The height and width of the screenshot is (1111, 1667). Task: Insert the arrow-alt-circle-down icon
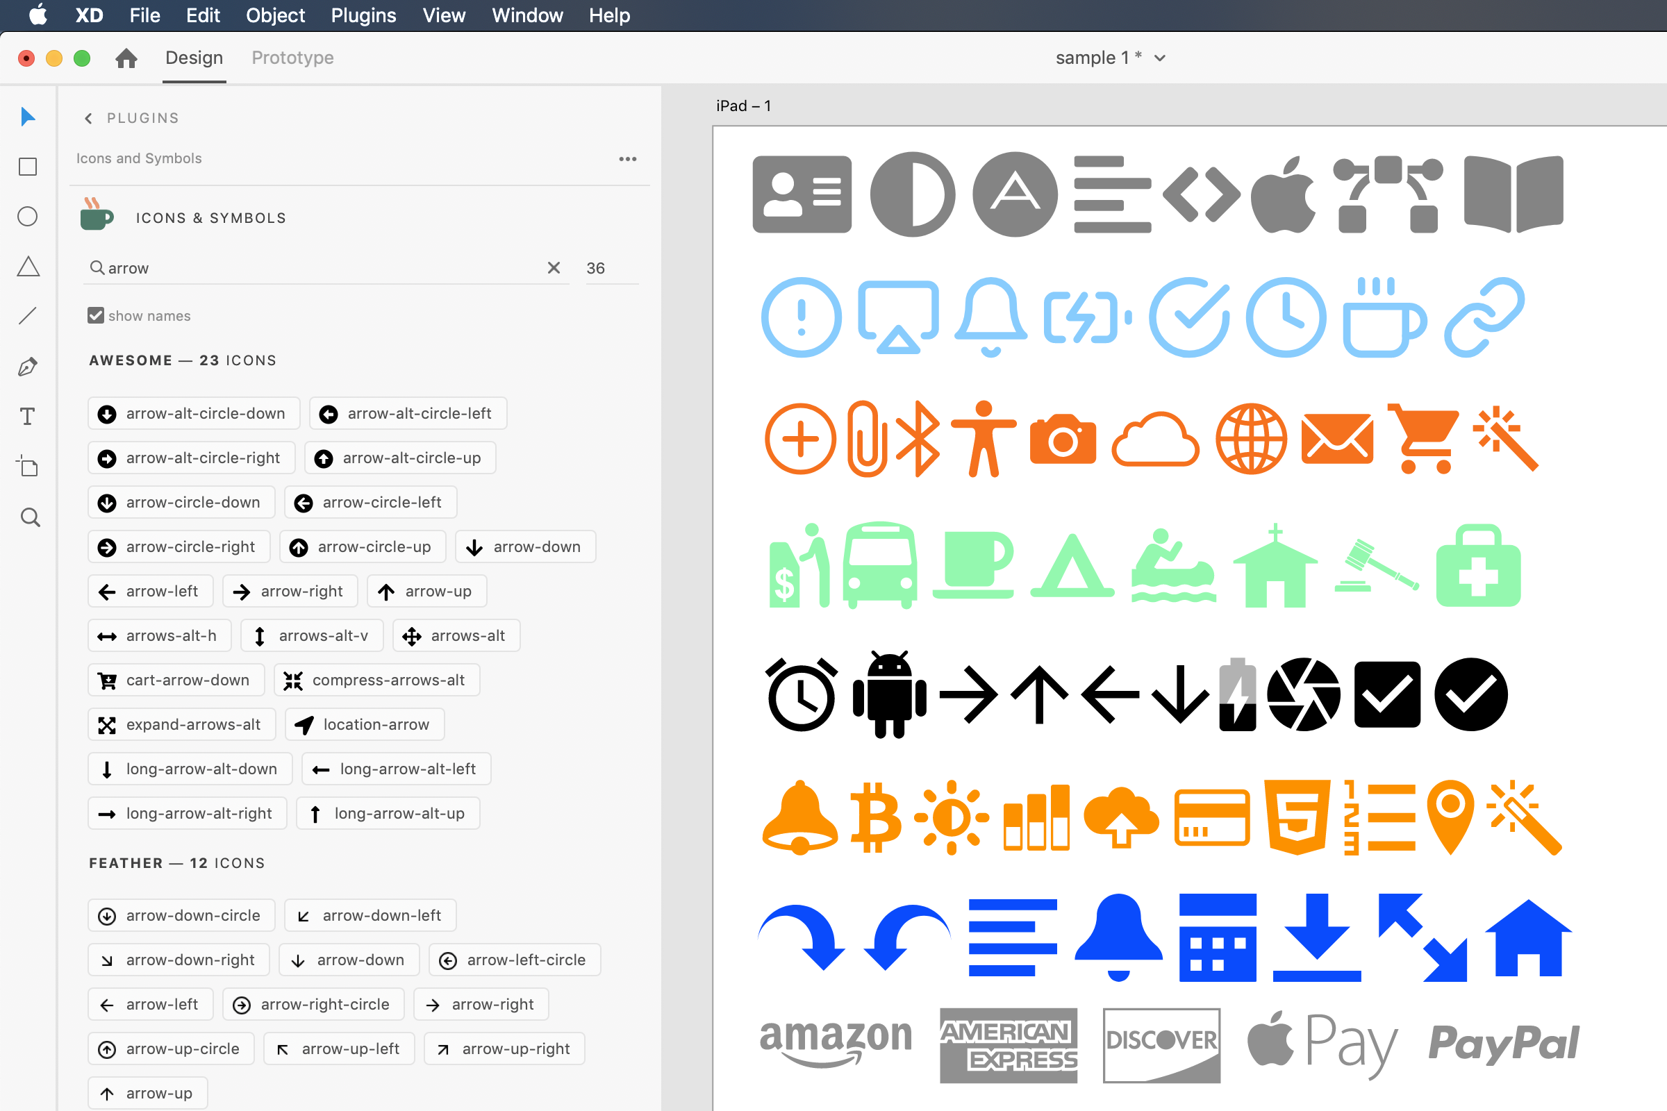coord(194,413)
